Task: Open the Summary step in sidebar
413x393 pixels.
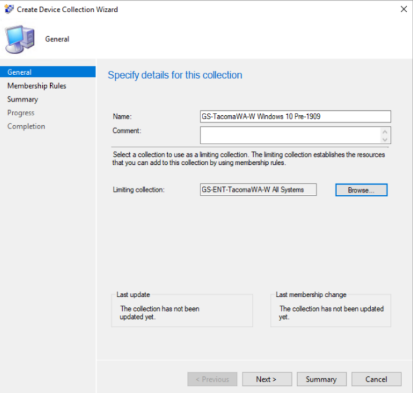Action: pos(23,100)
